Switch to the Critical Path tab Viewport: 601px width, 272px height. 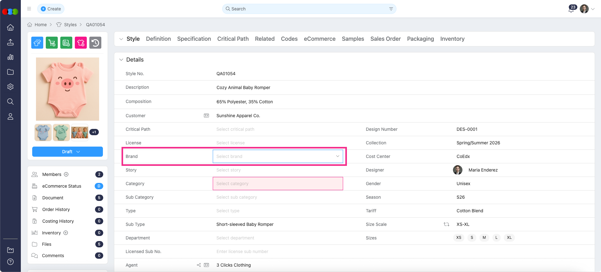(233, 39)
